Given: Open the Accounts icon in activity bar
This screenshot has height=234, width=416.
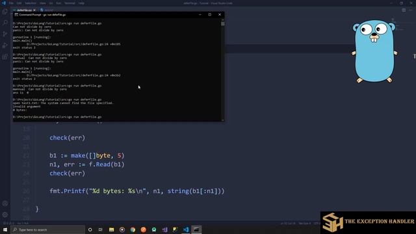Looking at the screenshot, I should pyautogui.click(x=5, y=203).
